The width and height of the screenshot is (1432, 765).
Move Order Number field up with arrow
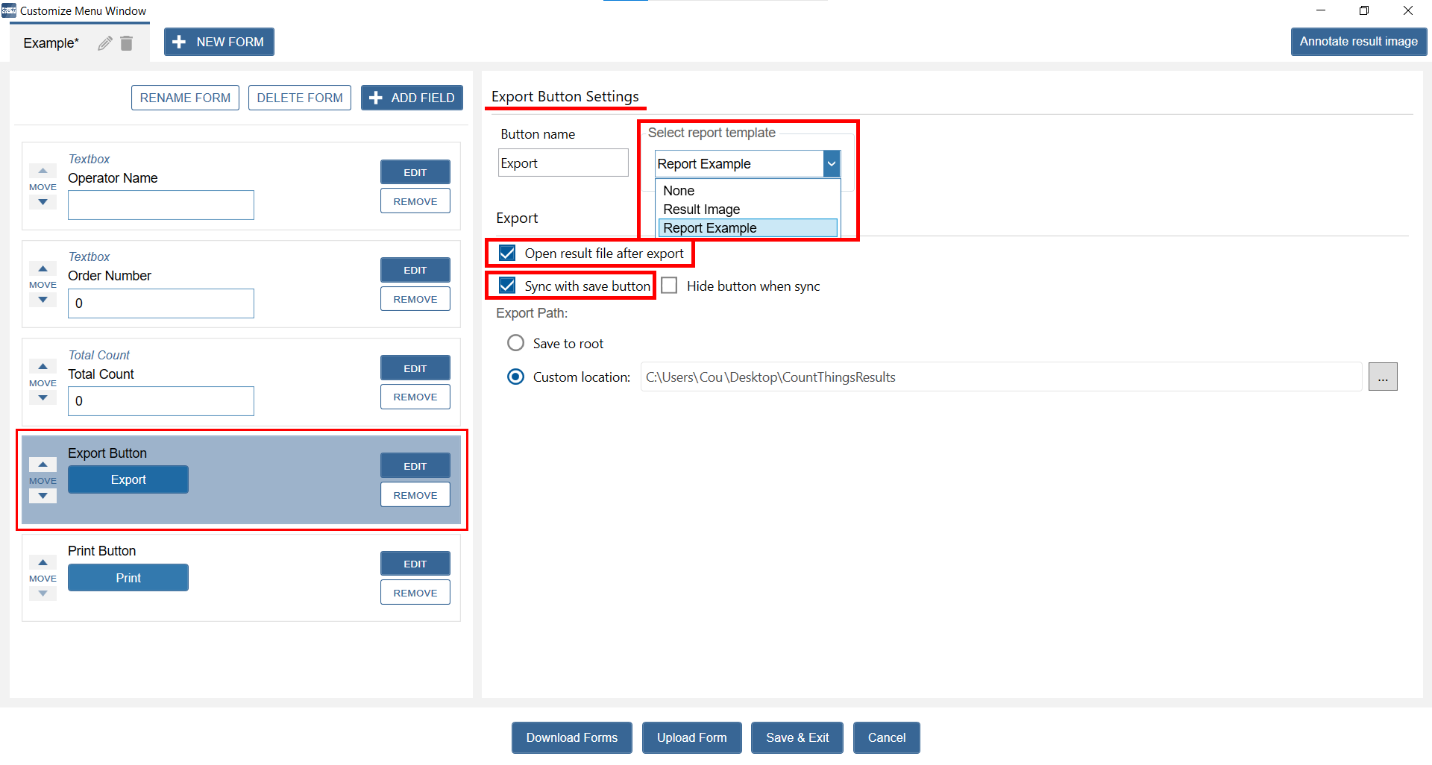(x=43, y=268)
